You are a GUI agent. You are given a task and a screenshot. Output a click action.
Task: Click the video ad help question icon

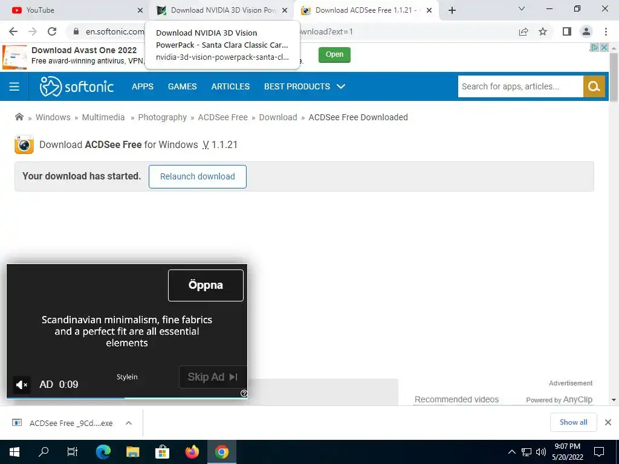click(244, 393)
